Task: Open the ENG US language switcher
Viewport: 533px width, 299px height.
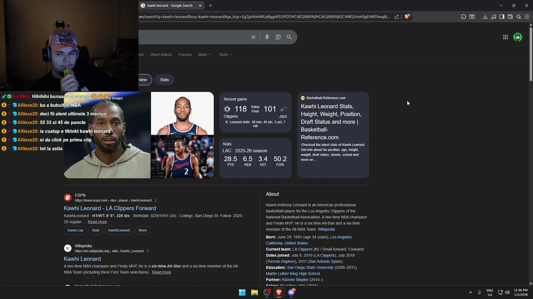Action: [x=490, y=292]
